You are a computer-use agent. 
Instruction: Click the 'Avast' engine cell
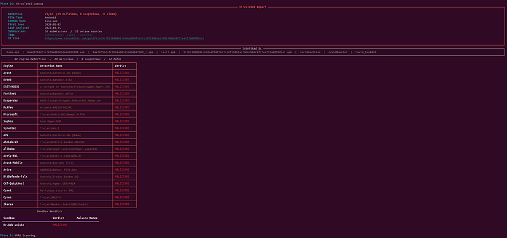point(20,73)
